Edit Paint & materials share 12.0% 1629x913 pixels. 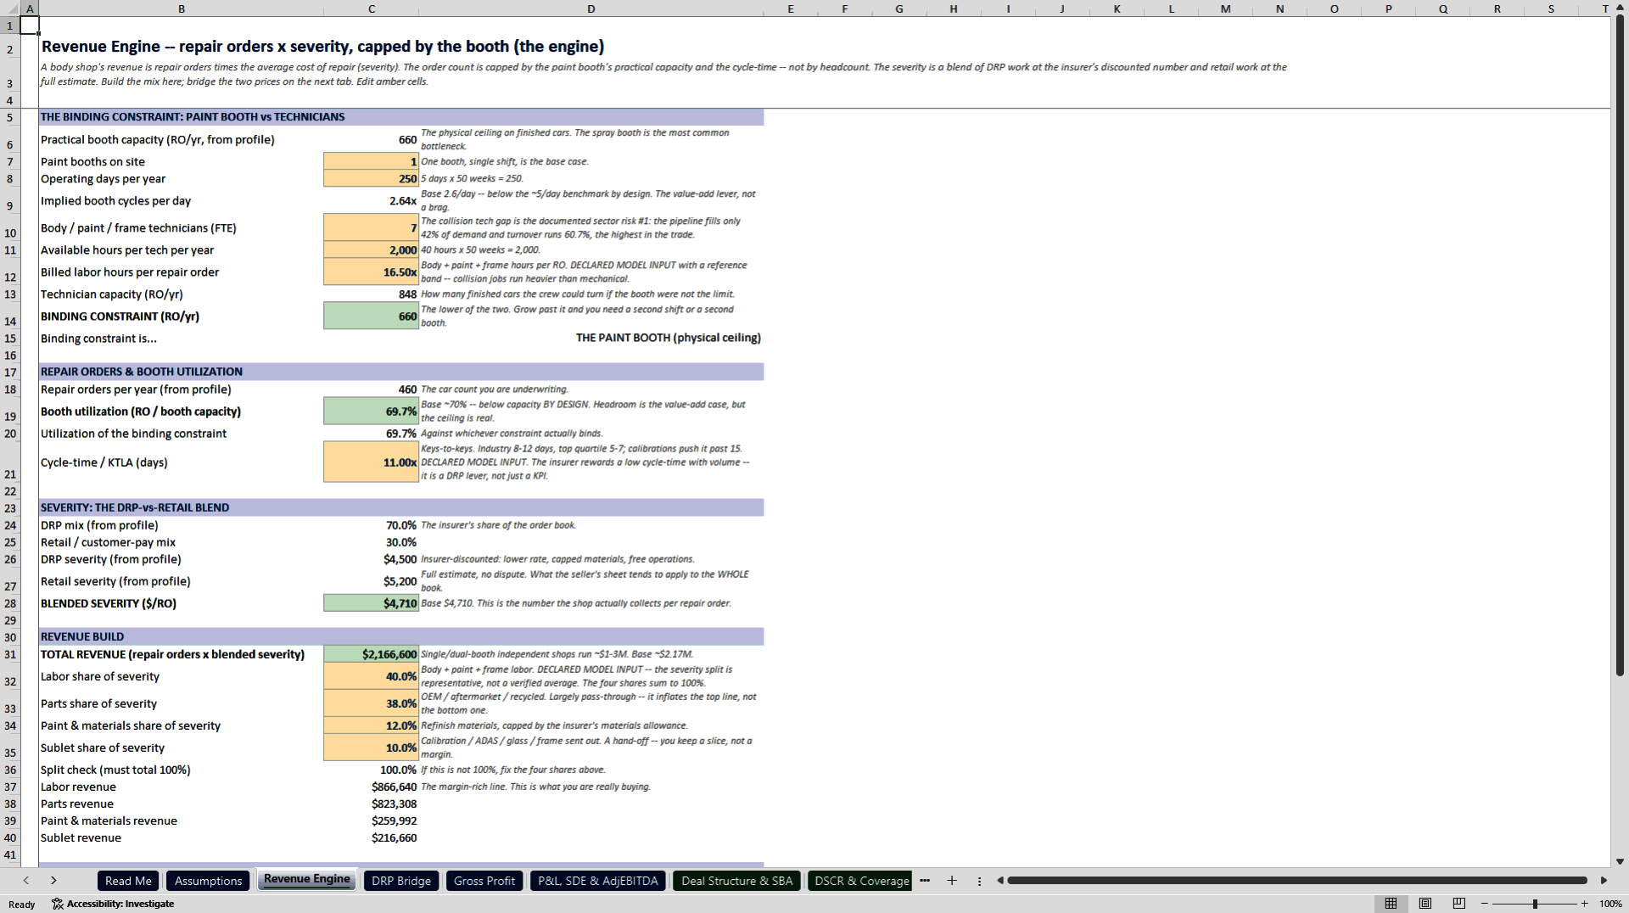click(372, 725)
